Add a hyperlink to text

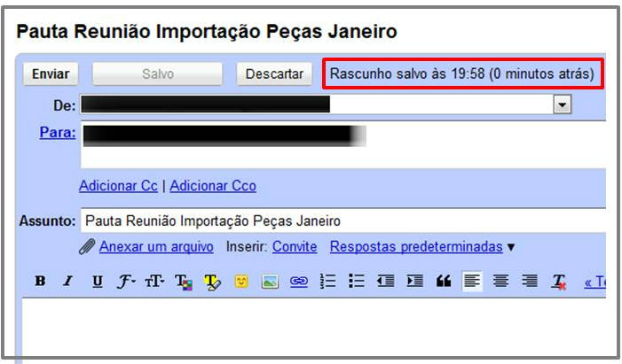coord(299,282)
